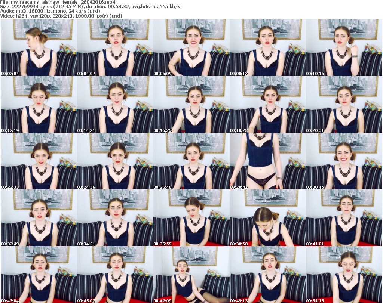Open the thumbnail stamped 00:04:07

115,47
